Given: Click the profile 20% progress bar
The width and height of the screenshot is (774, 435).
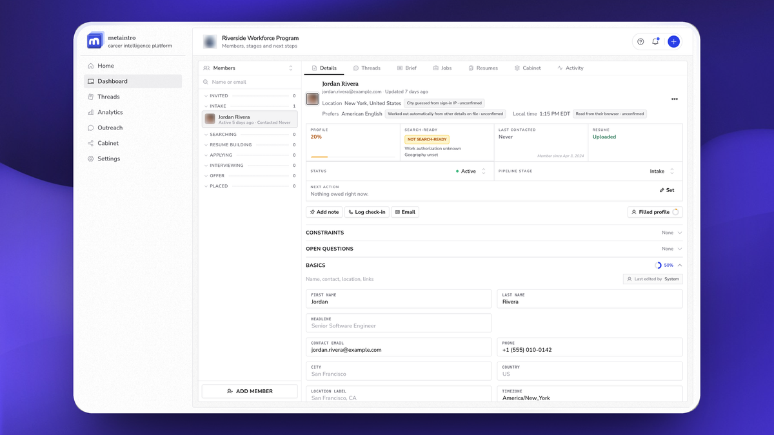Looking at the screenshot, I should (x=352, y=157).
